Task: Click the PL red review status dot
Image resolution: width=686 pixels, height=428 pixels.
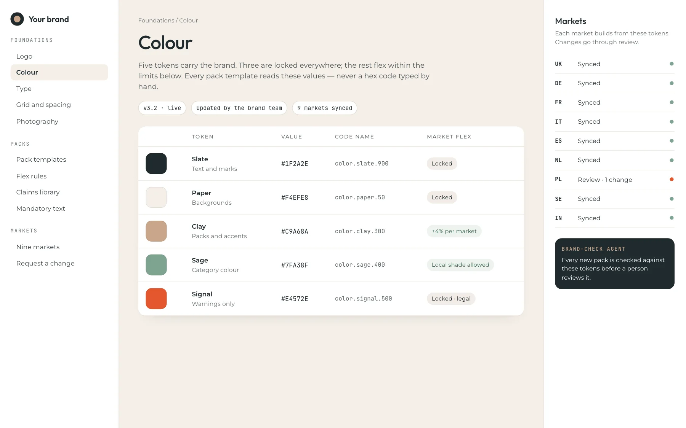Action: (x=672, y=180)
